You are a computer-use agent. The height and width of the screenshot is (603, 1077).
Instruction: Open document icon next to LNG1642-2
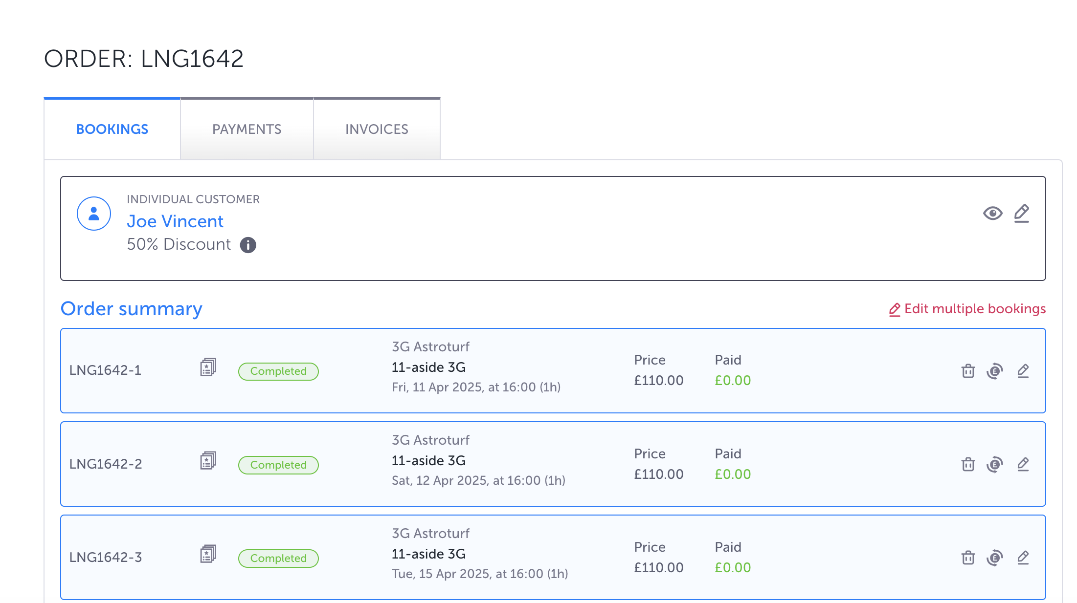(208, 461)
